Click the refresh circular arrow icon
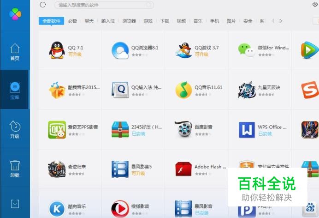 click(x=43, y=5)
